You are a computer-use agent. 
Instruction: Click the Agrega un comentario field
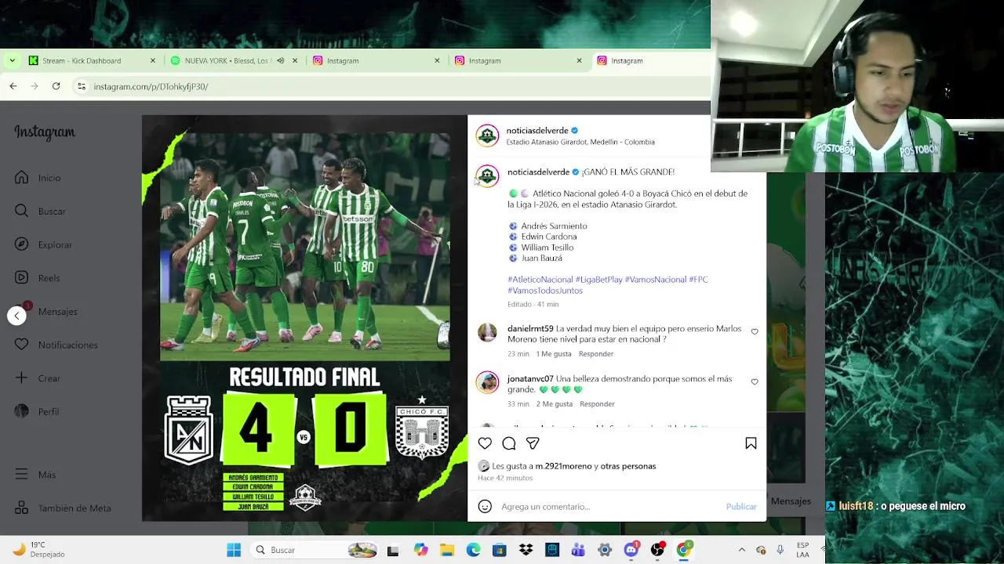coord(609,507)
